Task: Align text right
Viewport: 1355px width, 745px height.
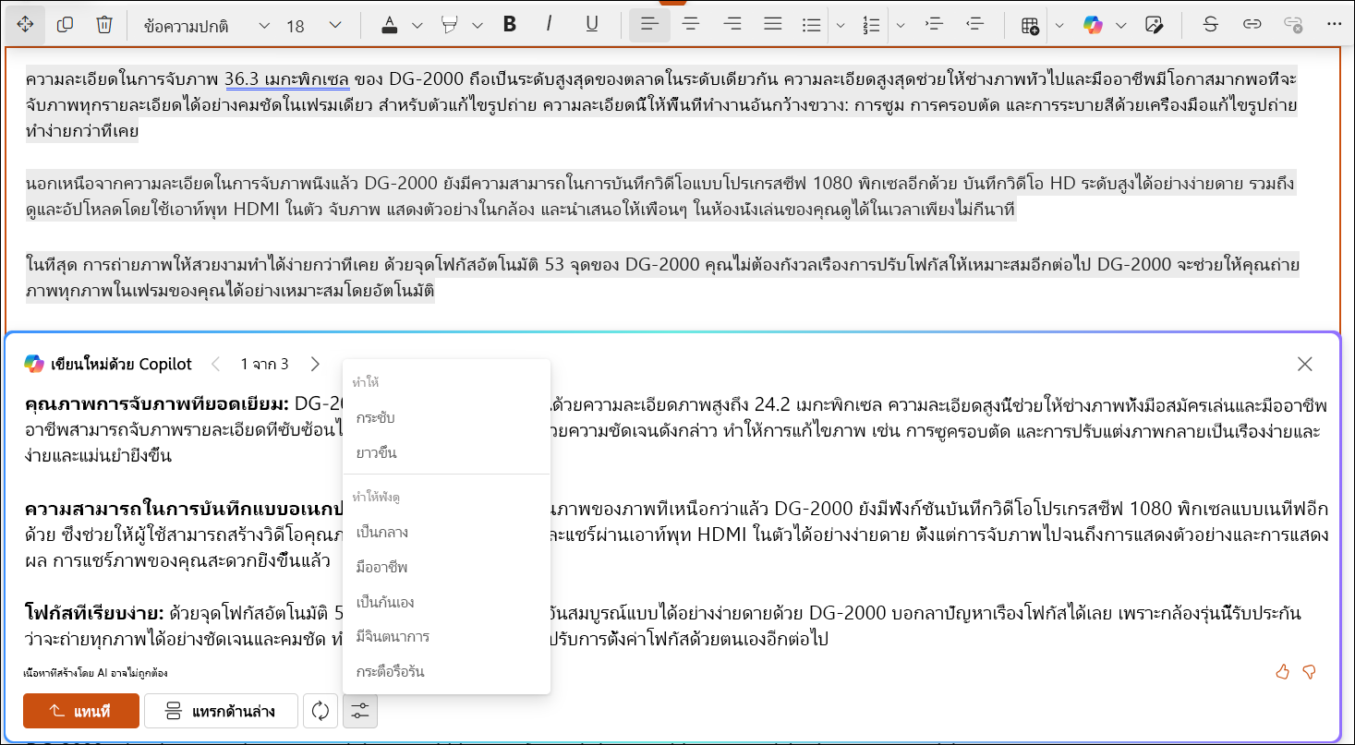Action: [x=732, y=25]
